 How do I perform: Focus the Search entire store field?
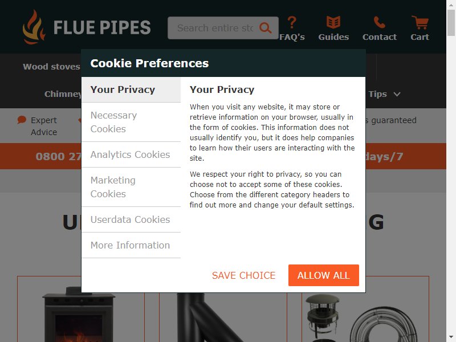pos(215,28)
